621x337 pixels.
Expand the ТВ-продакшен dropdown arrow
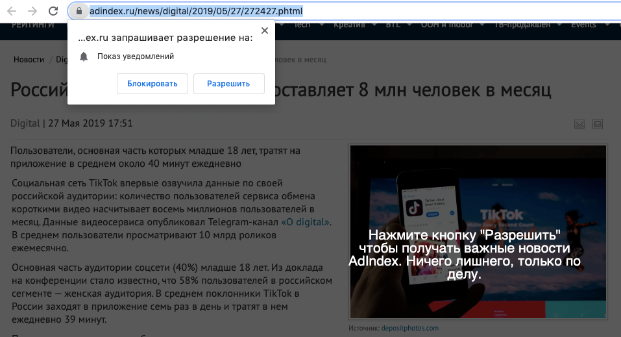[559, 25]
